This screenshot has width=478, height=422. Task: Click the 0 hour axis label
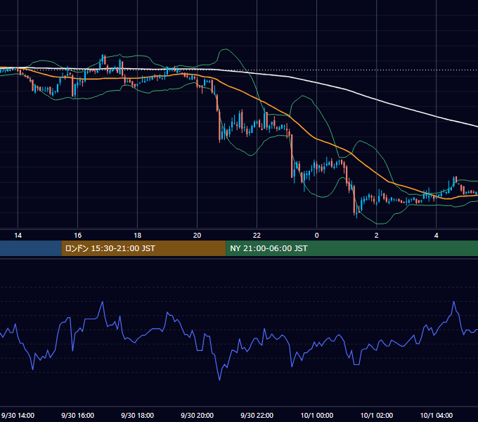pyautogui.click(x=317, y=236)
